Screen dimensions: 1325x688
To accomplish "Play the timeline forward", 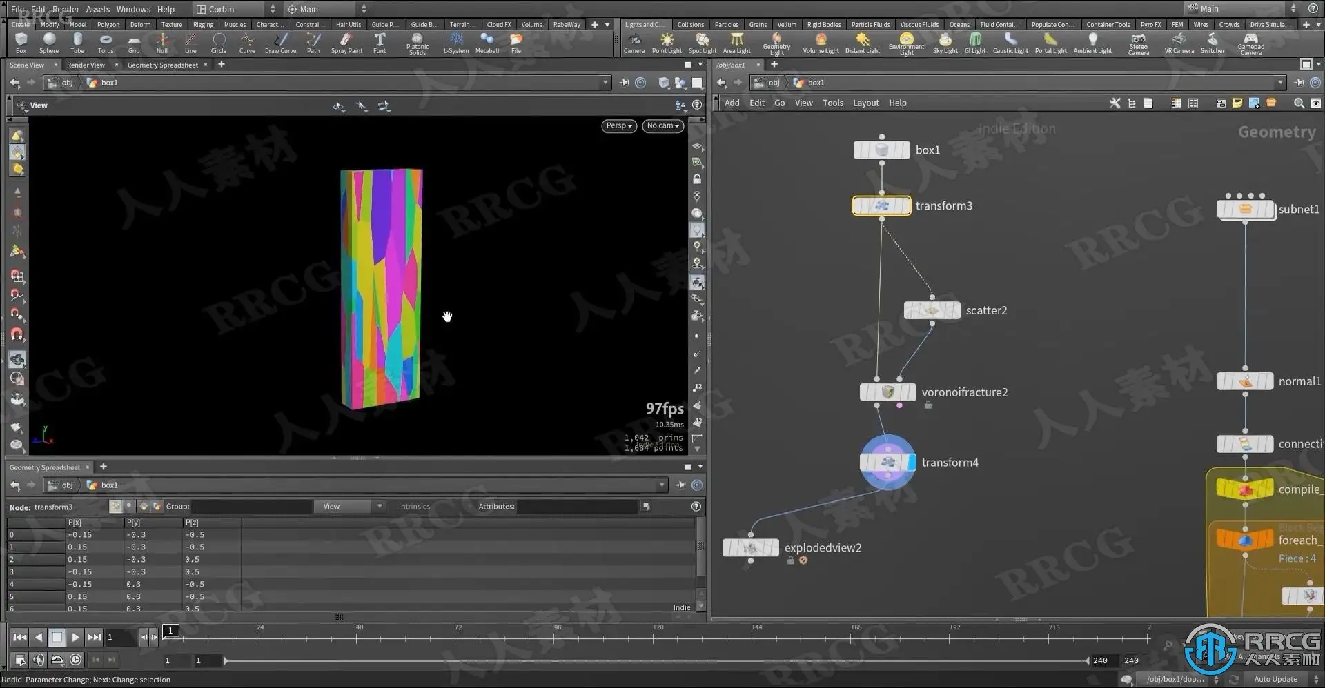I will [x=76, y=637].
